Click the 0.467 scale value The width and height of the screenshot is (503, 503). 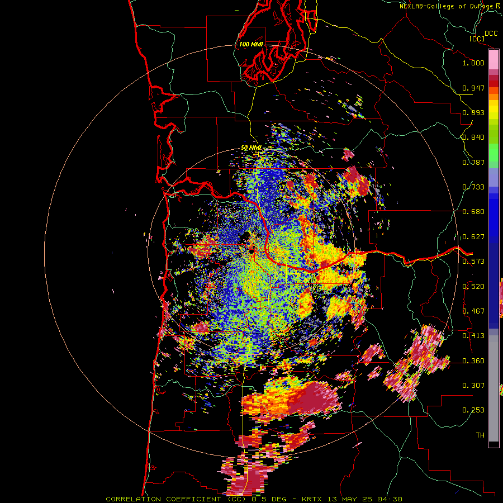(x=473, y=311)
